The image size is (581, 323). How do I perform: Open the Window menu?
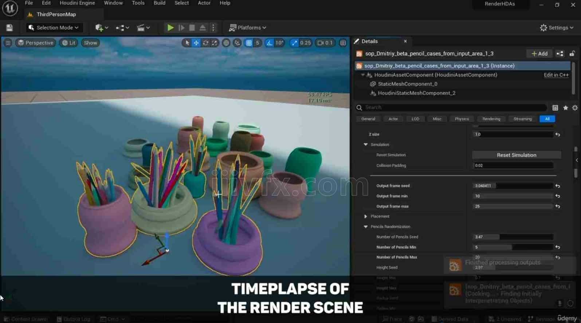pyautogui.click(x=113, y=3)
